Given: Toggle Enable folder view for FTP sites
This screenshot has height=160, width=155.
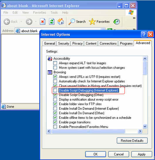Looking at the screenshot, I should pyautogui.click(x=55, y=104).
